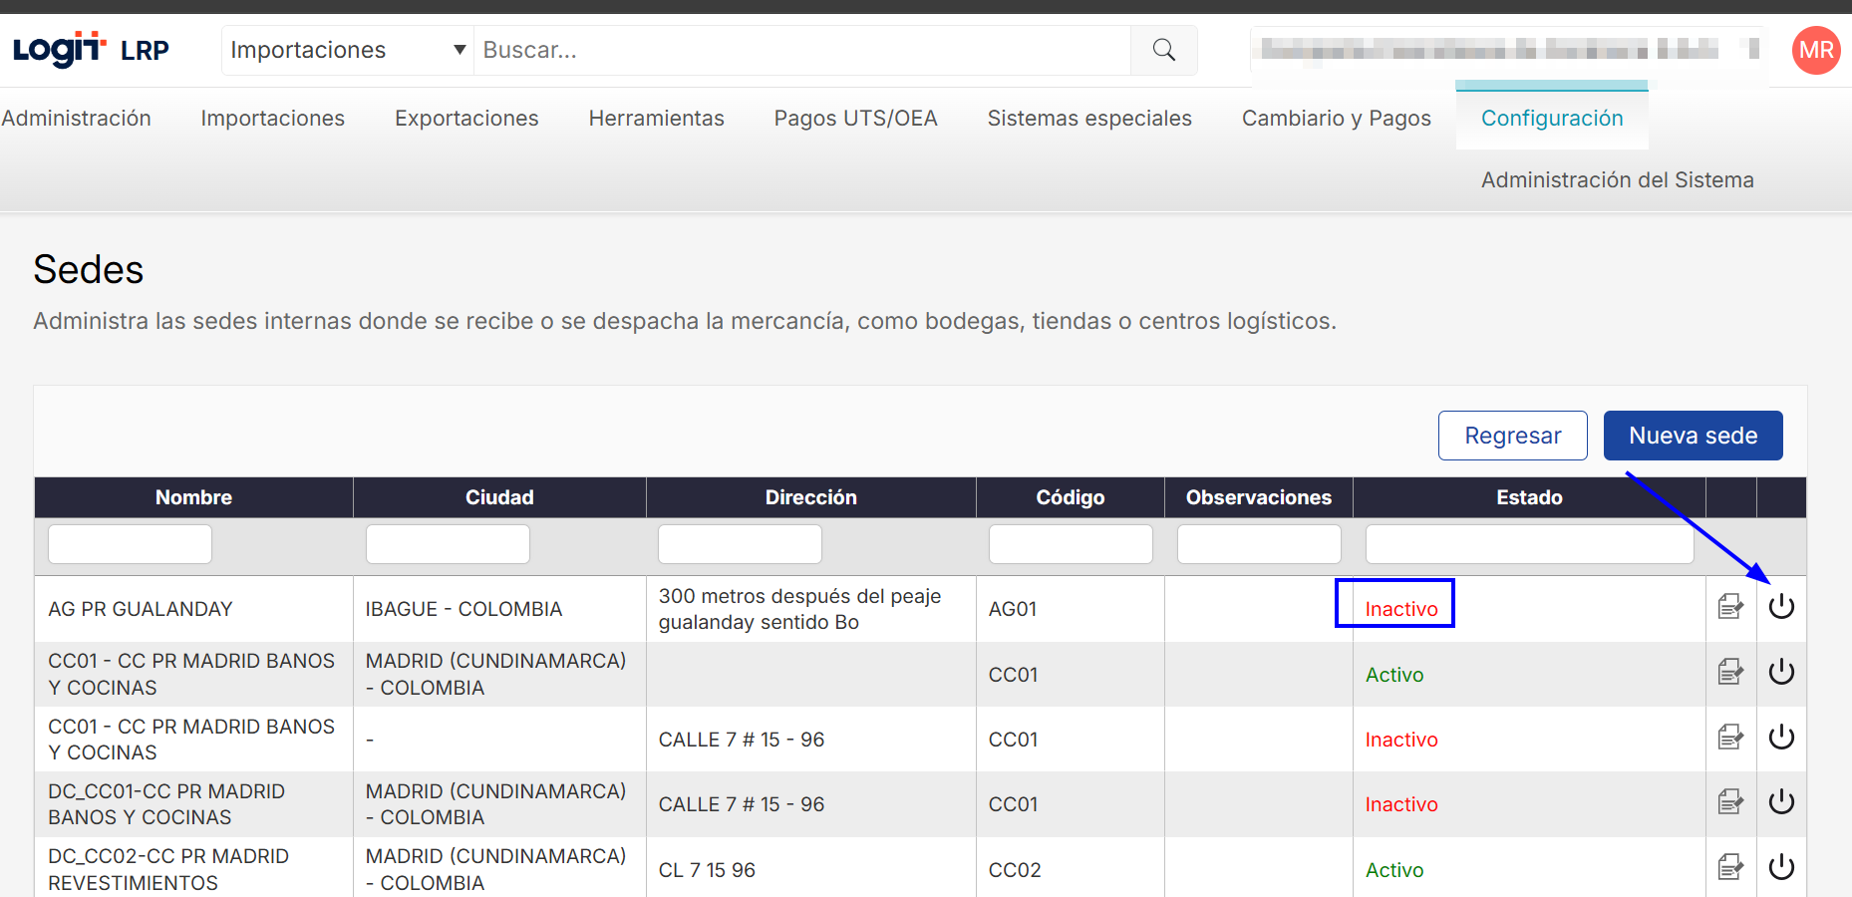
Task: Click the Código filter input
Action: (1071, 544)
